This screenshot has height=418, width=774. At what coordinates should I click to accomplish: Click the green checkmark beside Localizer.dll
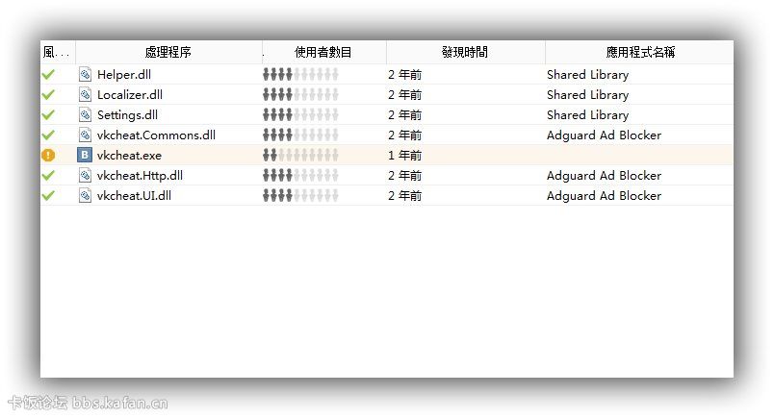pyautogui.click(x=48, y=94)
